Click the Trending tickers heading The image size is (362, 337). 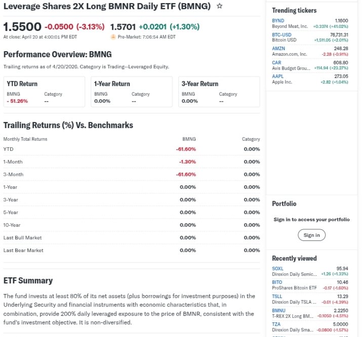pos(294,10)
